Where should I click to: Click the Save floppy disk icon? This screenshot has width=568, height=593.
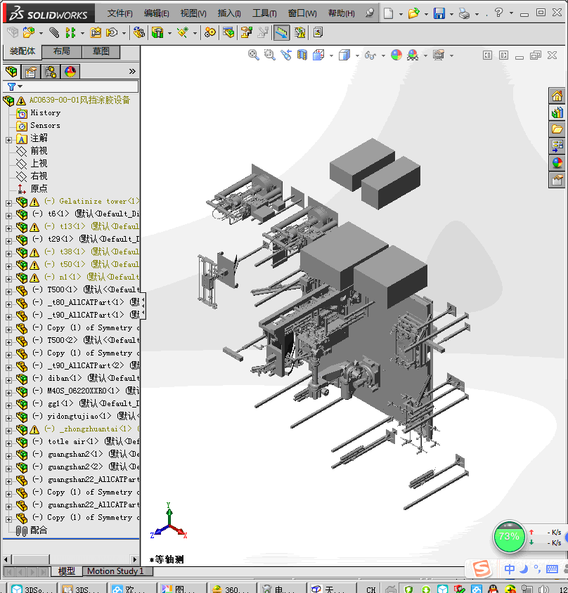[439, 13]
